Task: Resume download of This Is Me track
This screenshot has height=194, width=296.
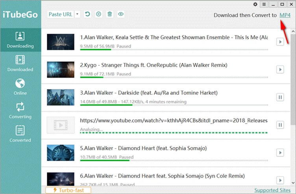Action: [280, 42]
